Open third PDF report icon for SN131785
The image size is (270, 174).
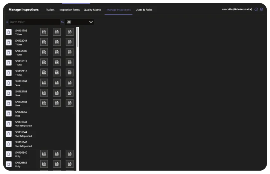[69, 32]
